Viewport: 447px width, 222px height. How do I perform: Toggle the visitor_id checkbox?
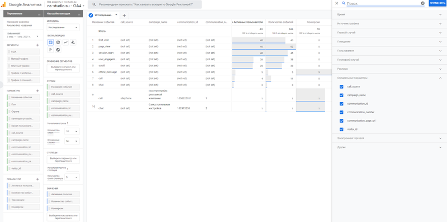click(x=341, y=129)
